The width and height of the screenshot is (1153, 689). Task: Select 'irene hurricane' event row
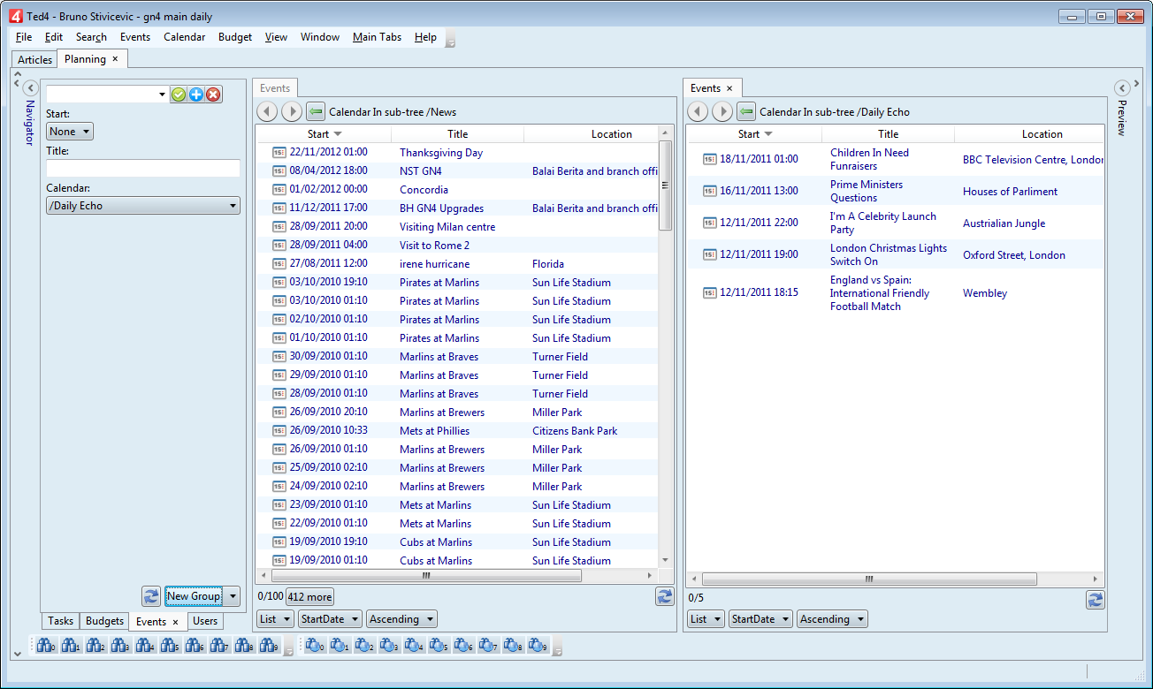(458, 264)
